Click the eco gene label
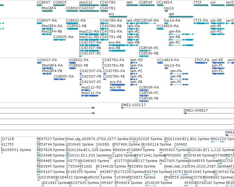 point(111,14)
